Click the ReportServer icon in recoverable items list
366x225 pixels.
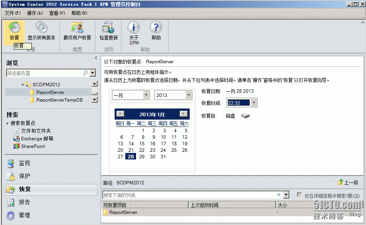coord(105,212)
